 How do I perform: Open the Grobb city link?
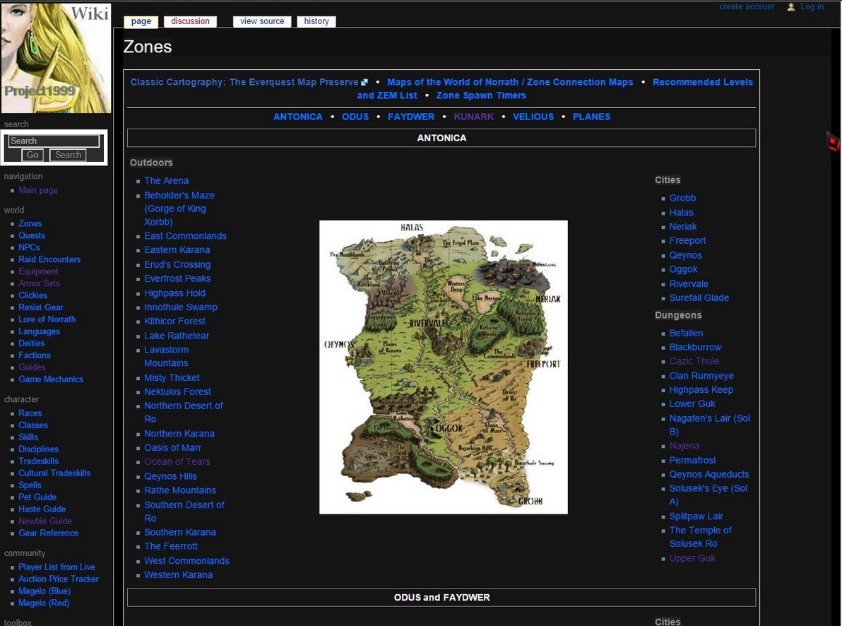[x=682, y=198]
